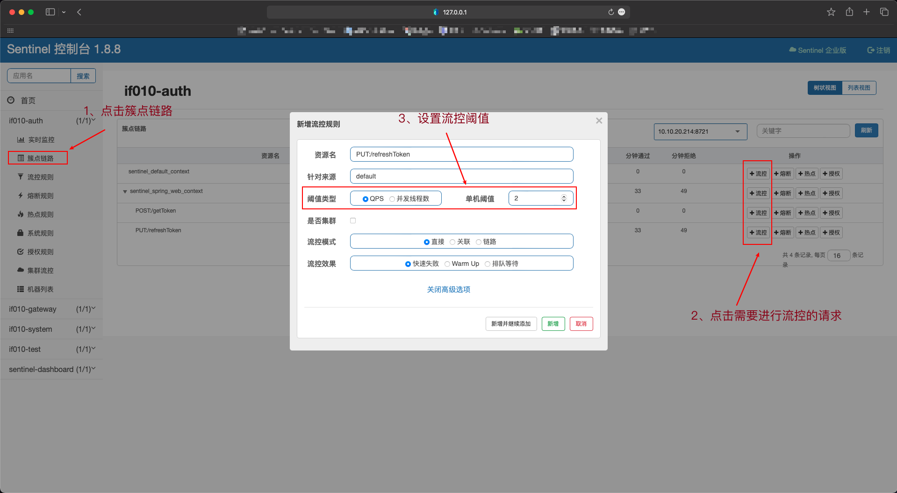
Task: Click 授权 for PUT:/refreshToken row
Action: point(831,232)
